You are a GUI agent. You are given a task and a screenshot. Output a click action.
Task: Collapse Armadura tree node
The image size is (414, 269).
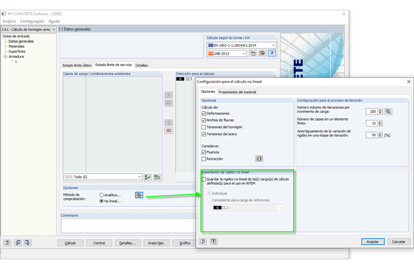click(x=5, y=57)
